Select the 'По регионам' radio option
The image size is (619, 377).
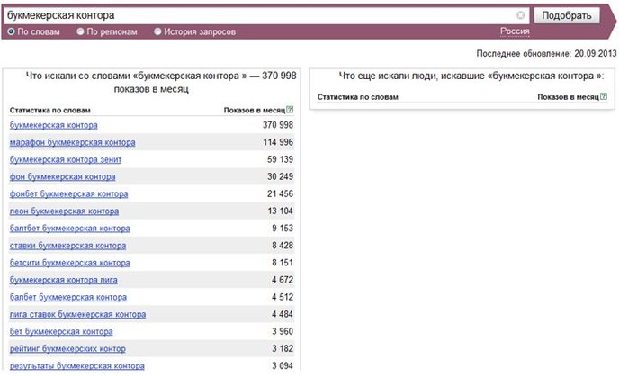[80, 31]
